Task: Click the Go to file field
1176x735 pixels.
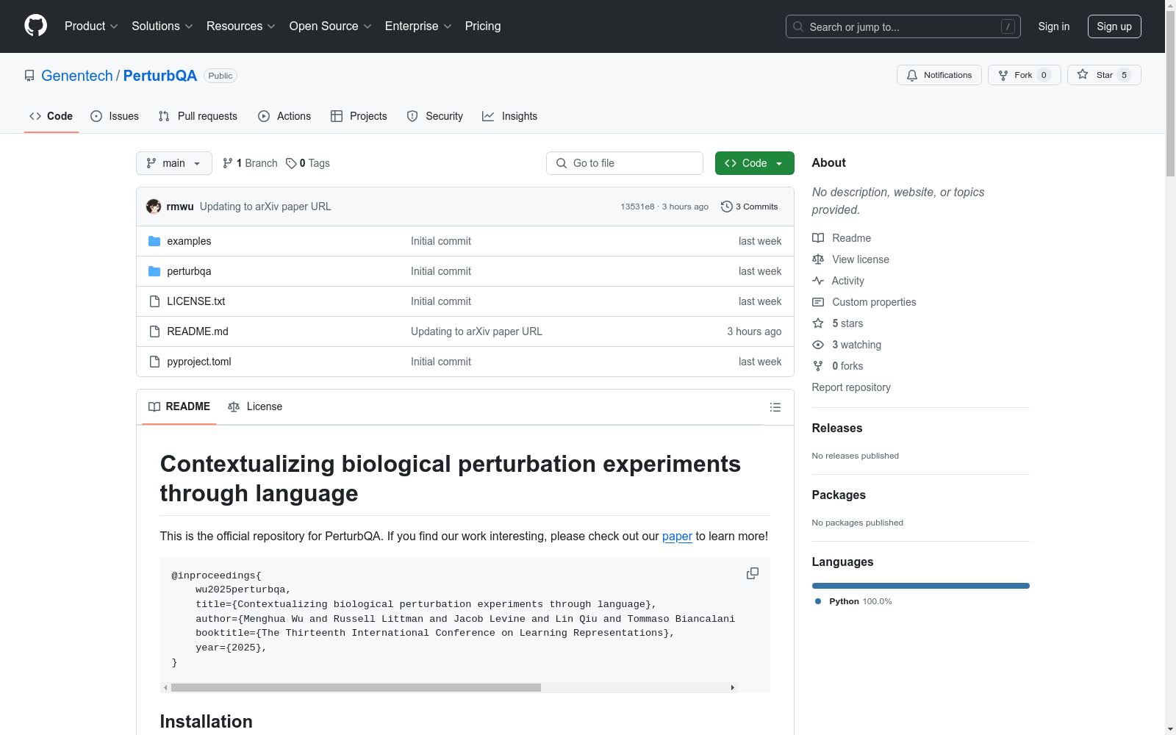Action: coord(625,163)
